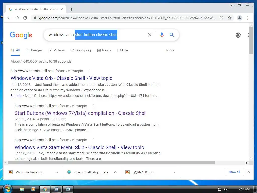This screenshot has width=257, height=193.
Task: Open the 7:58 AM taskbar clock
Action: pyautogui.click(x=244, y=189)
